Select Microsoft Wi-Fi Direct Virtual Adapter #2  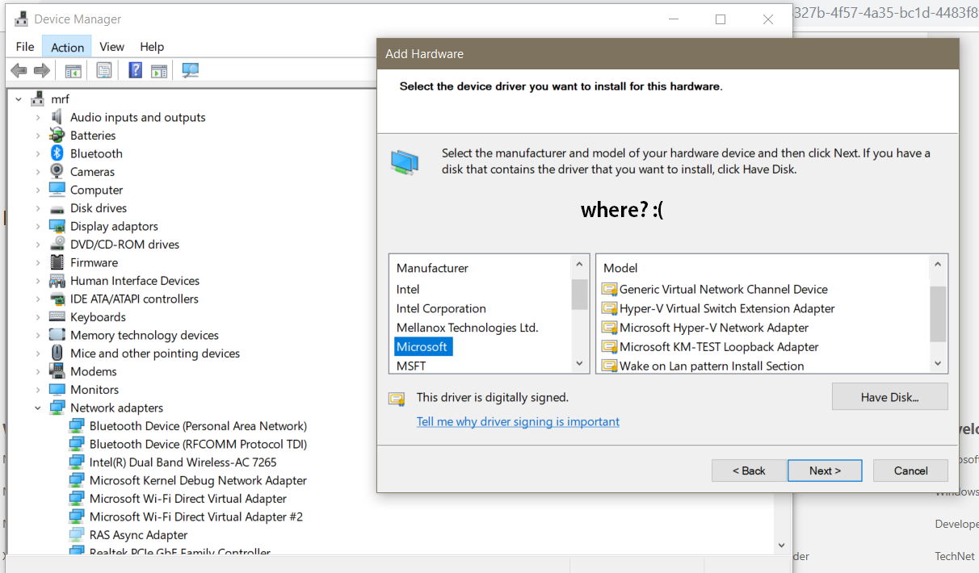pos(196,517)
